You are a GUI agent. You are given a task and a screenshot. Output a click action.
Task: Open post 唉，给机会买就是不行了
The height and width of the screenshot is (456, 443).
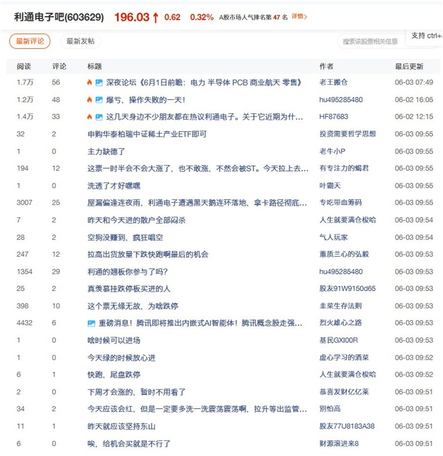coord(129,444)
